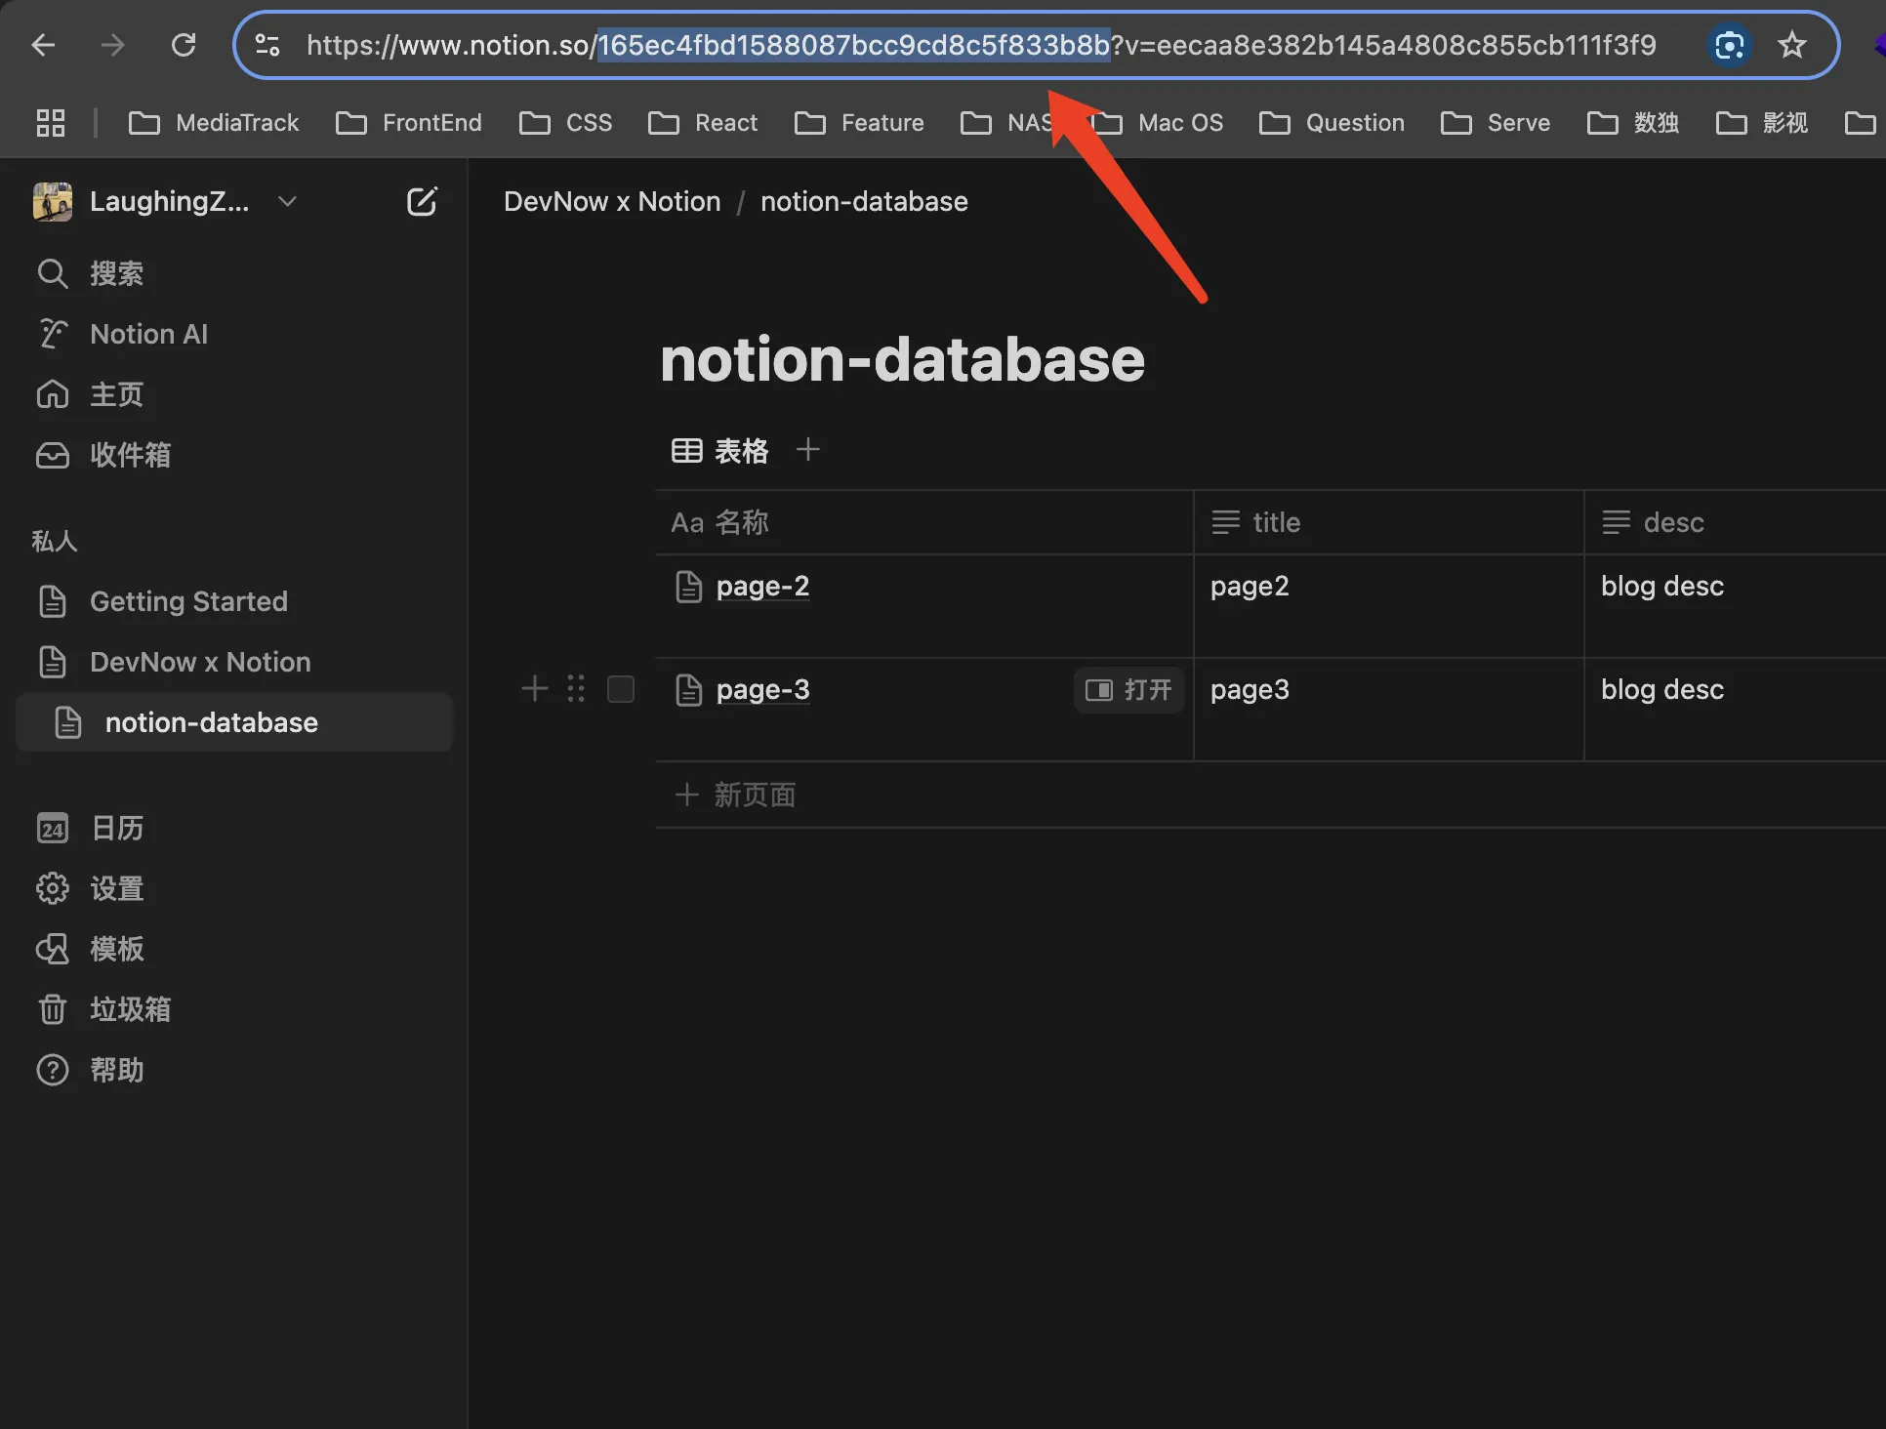Click the 打开 open button on page-3
The height and width of the screenshot is (1429, 1886).
point(1128,691)
